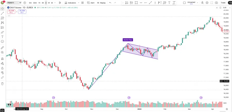Select the ruler measure tool
Image resolution: width=232 pixels, height=112 pixels.
2,48
